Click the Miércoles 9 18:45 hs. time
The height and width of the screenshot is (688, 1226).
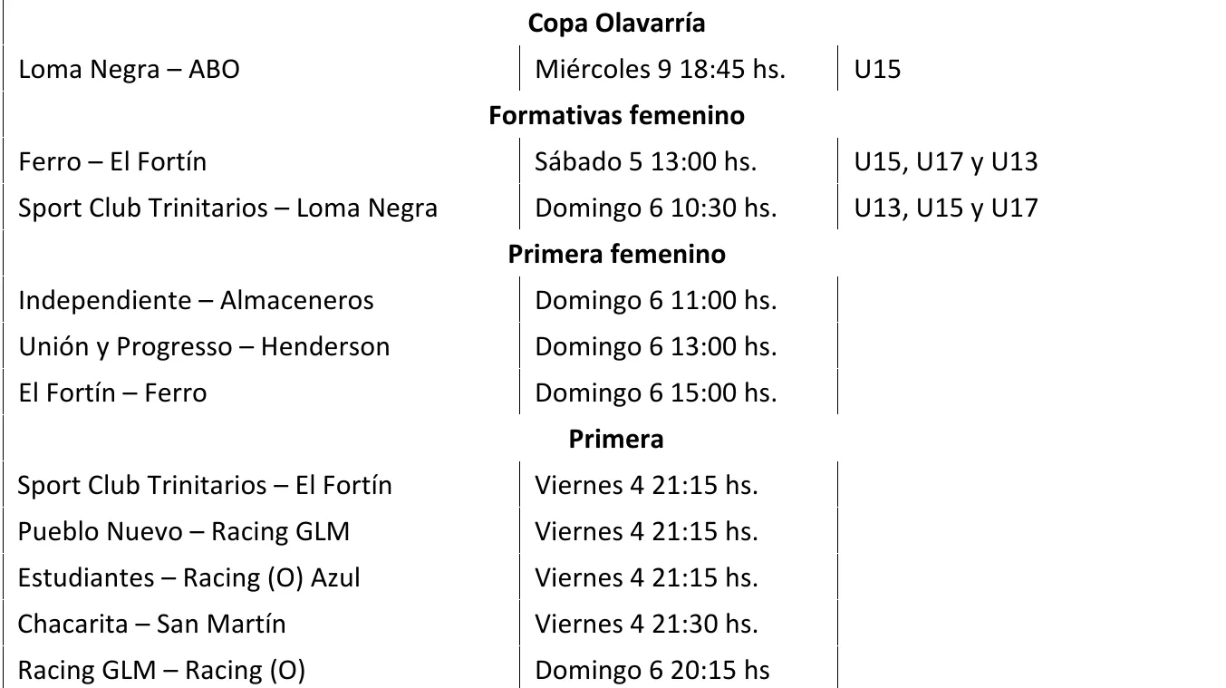(x=660, y=70)
